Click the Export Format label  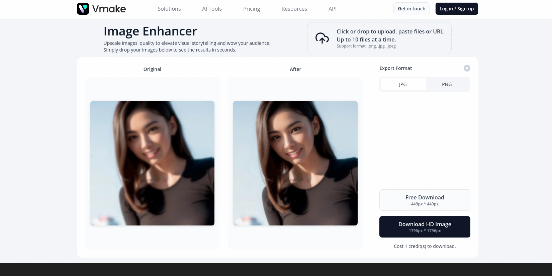point(395,68)
